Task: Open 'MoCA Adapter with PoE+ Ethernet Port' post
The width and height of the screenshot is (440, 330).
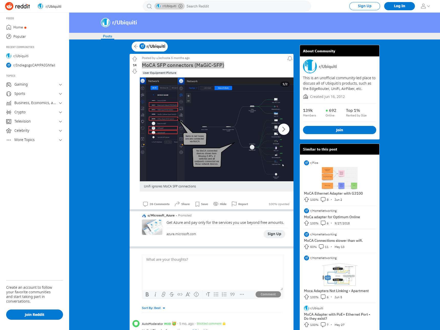Action: pos(337,316)
